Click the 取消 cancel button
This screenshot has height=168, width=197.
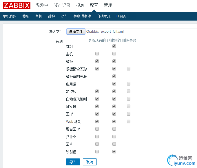[90, 162]
